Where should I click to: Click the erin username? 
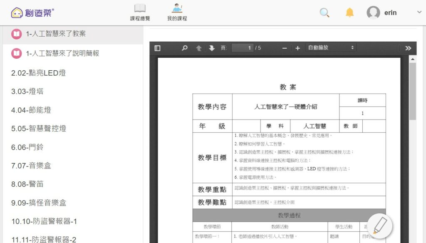(x=390, y=13)
